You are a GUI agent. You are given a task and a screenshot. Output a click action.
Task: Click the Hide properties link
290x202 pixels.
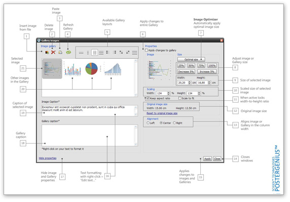pyautogui.click(x=48, y=158)
